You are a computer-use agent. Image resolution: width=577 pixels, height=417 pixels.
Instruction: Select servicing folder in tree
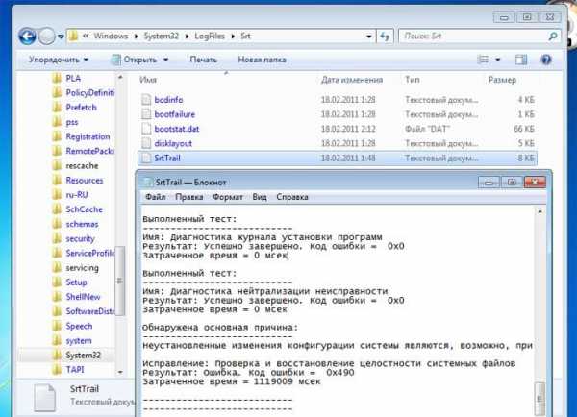point(82,268)
